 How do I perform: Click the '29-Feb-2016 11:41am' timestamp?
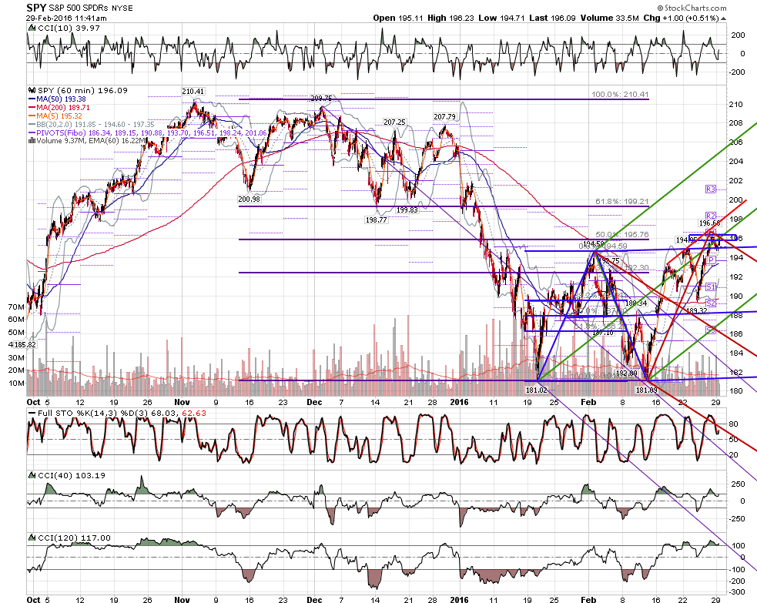pos(67,18)
